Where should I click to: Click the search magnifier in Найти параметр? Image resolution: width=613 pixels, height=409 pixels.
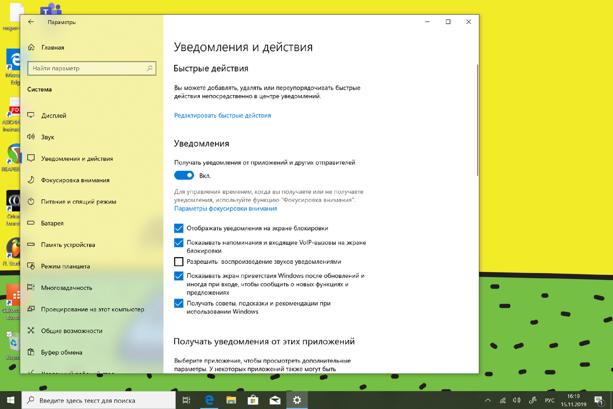150,68
